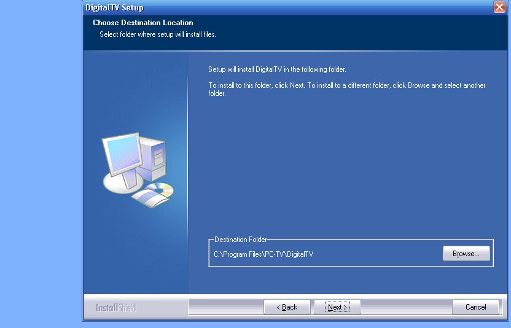The image size is (511, 328).
Task: Select the destination path C:\Program Files\PC-TV\DigitalTV
Action: click(x=263, y=254)
